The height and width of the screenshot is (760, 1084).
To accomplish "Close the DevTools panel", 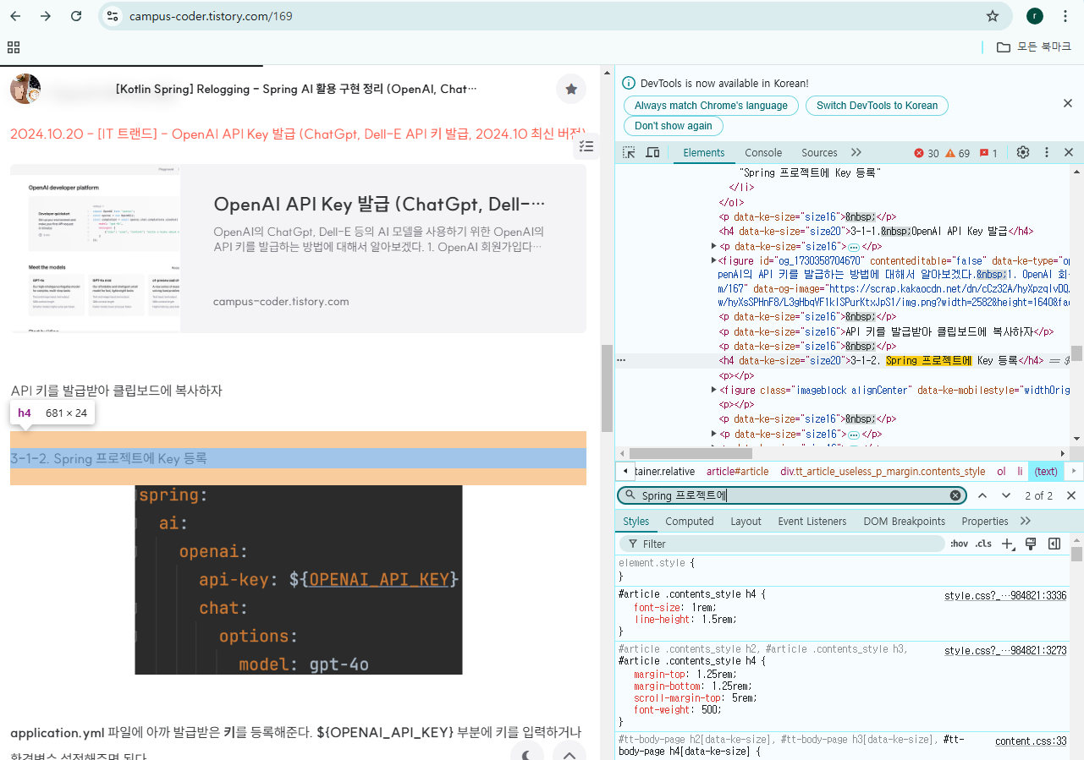I will click(x=1069, y=153).
